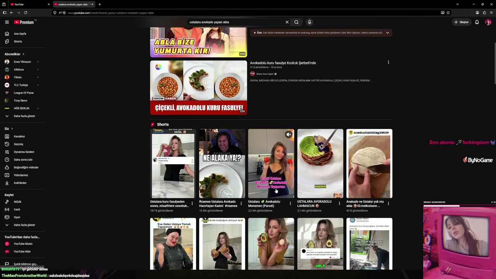496x279 pixels.
Task: Go back with the browser back arrow
Action: pos(11,12)
